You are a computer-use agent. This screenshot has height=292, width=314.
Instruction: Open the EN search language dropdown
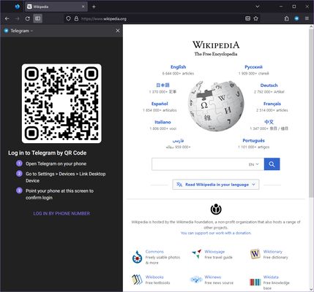[x=253, y=164]
